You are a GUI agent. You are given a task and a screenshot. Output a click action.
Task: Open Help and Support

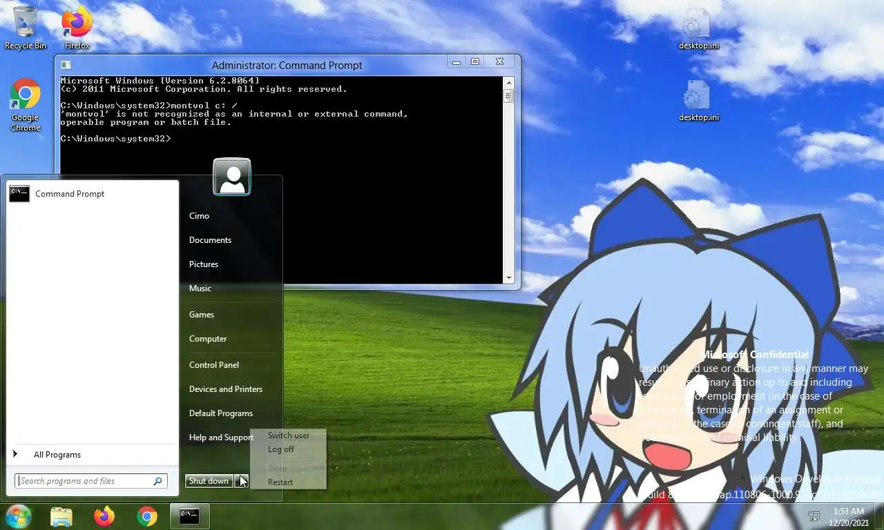click(221, 438)
